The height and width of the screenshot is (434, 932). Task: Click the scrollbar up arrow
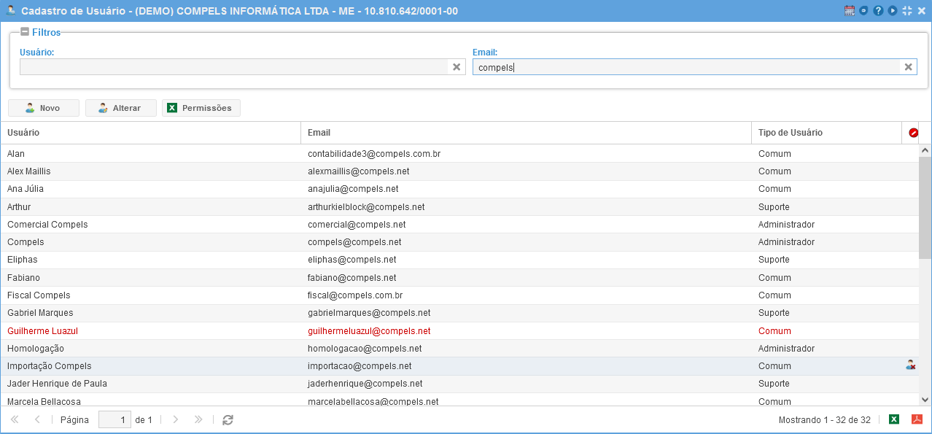pos(925,150)
